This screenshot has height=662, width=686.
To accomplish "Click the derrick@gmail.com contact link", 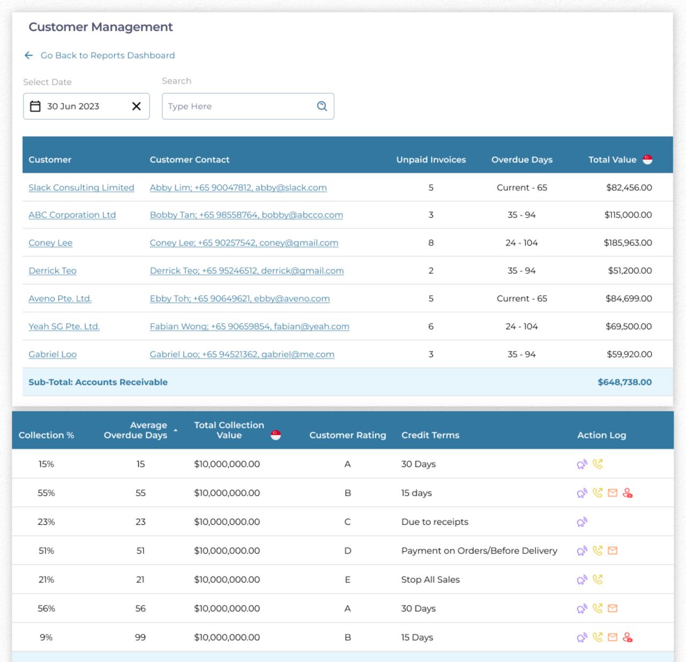I will tap(247, 271).
